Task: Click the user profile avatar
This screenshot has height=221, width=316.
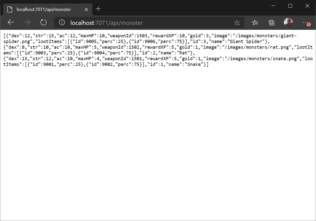Action: click(x=288, y=23)
